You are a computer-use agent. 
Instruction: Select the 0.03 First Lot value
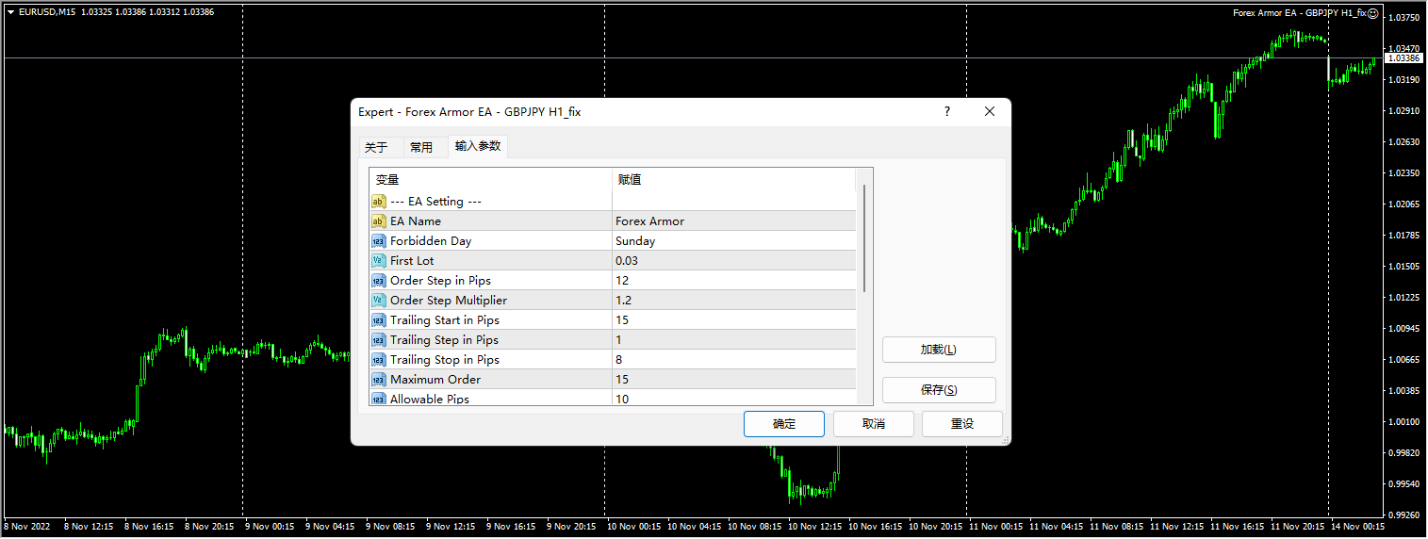[x=734, y=261]
